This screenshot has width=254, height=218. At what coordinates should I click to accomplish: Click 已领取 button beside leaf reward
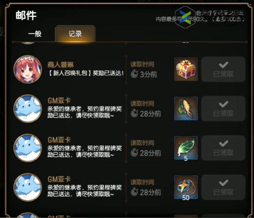click(223, 148)
